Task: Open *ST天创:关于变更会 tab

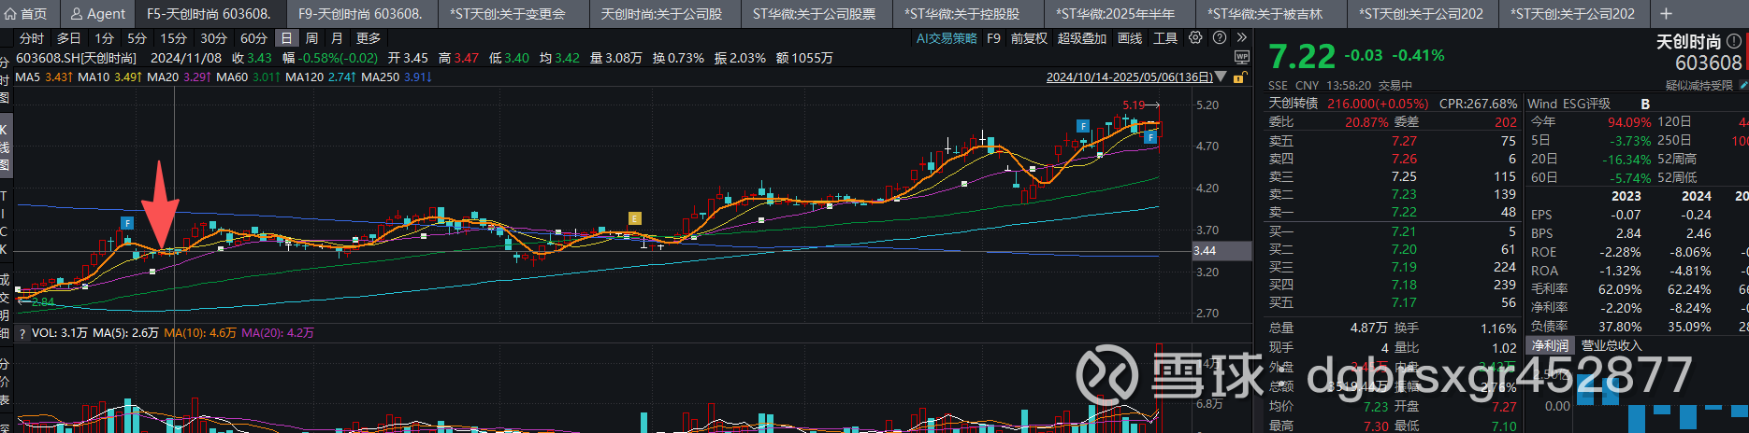Action: [x=508, y=13]
